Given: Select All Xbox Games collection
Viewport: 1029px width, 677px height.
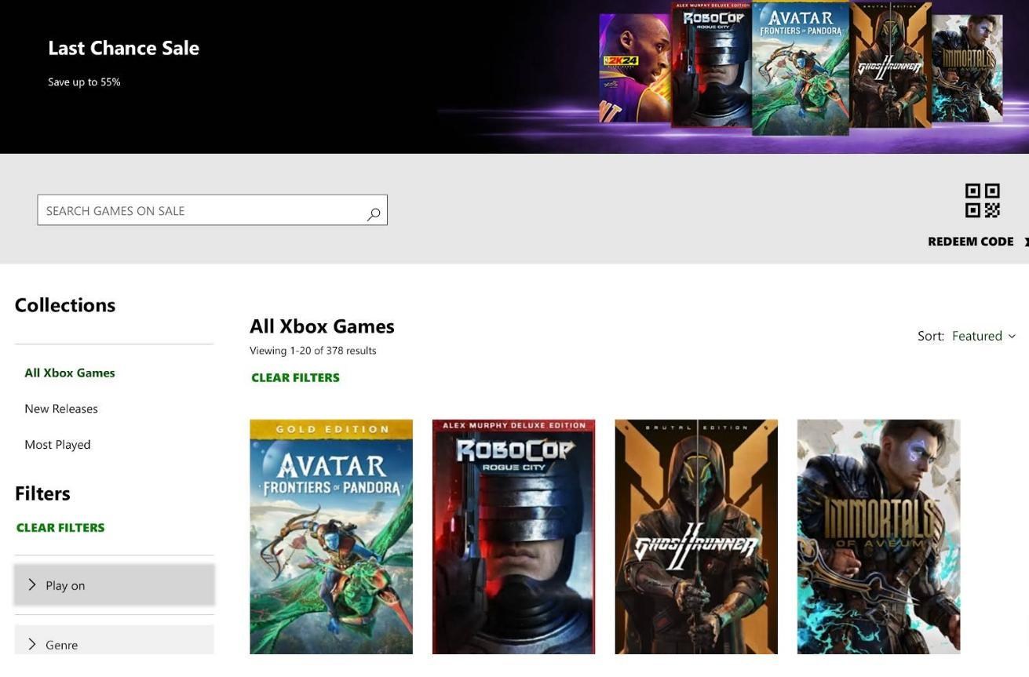Looking at the screenshot, I should click(70, 373).
